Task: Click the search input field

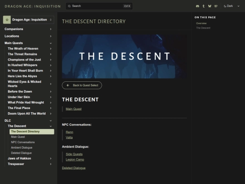Action: [x=99, y=6]
